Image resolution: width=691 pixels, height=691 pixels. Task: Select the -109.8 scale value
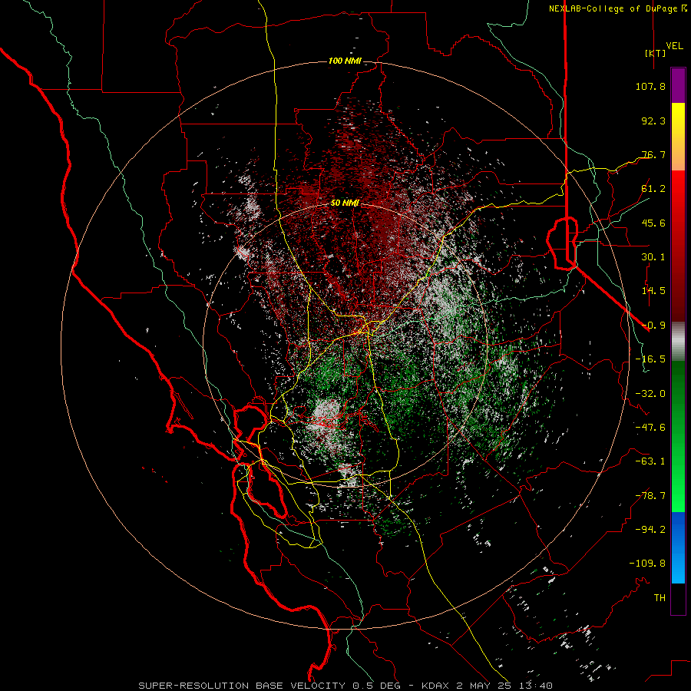coord(647,564)
